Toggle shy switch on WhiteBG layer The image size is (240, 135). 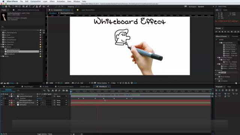(x=37, y=105)
